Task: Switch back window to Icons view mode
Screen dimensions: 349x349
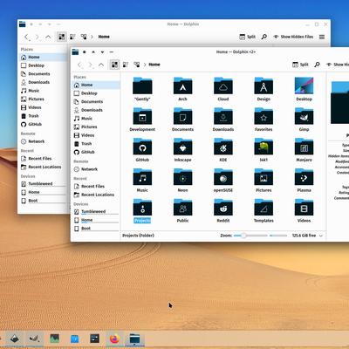Action: click(61, 37)
